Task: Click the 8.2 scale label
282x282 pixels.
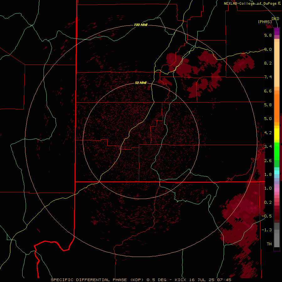Action: 268,63
